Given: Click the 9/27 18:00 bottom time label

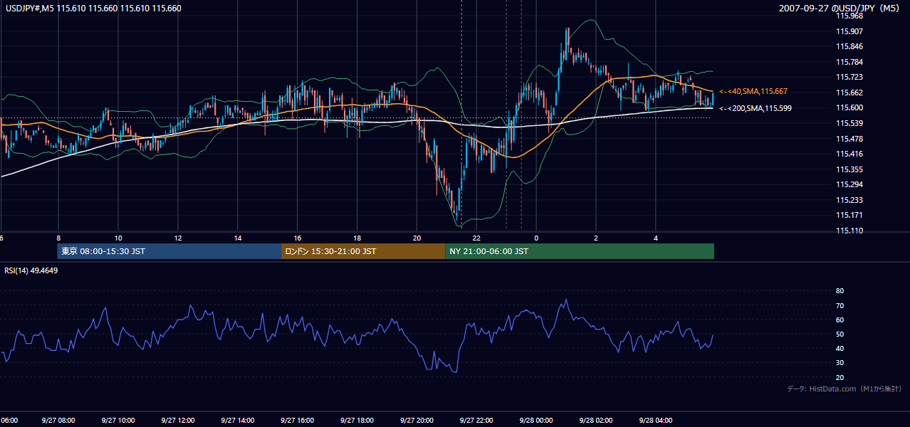Looking at the screenshot, I should 357,421.
